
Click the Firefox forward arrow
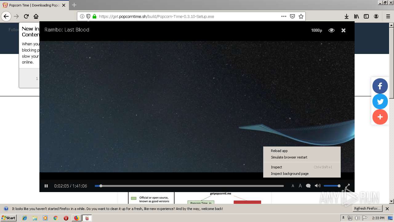tap(16, 16)
